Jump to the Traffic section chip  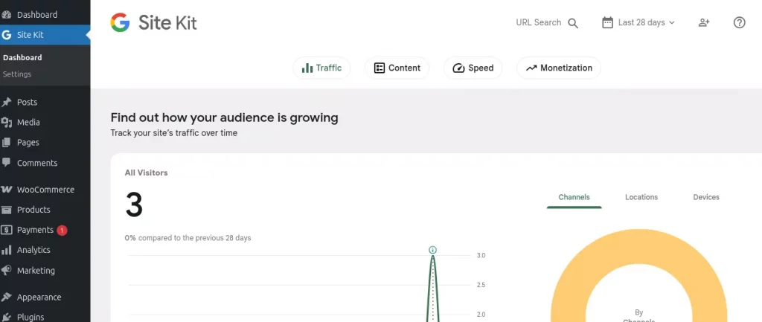tap(321, 68)
